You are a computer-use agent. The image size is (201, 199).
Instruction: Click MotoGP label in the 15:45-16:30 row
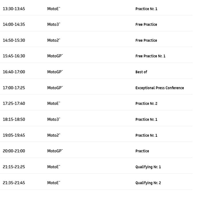point(55,56)
